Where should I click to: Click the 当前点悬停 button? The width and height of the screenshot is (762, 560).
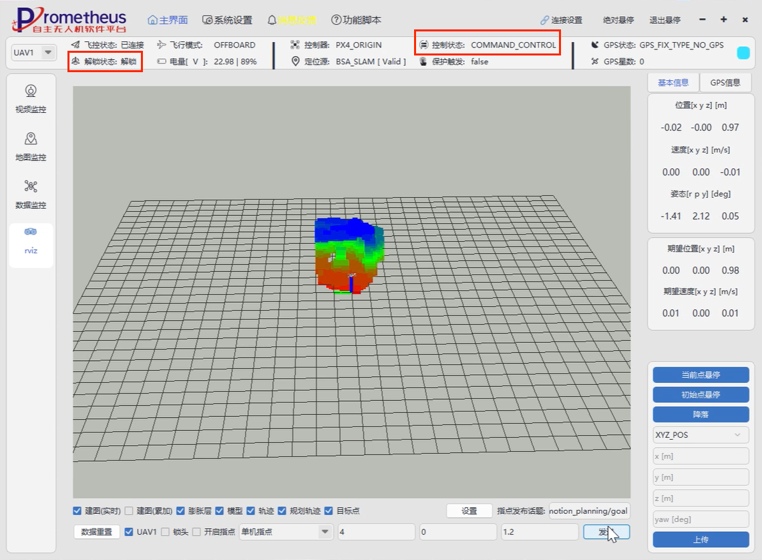[x=701, y=375]
